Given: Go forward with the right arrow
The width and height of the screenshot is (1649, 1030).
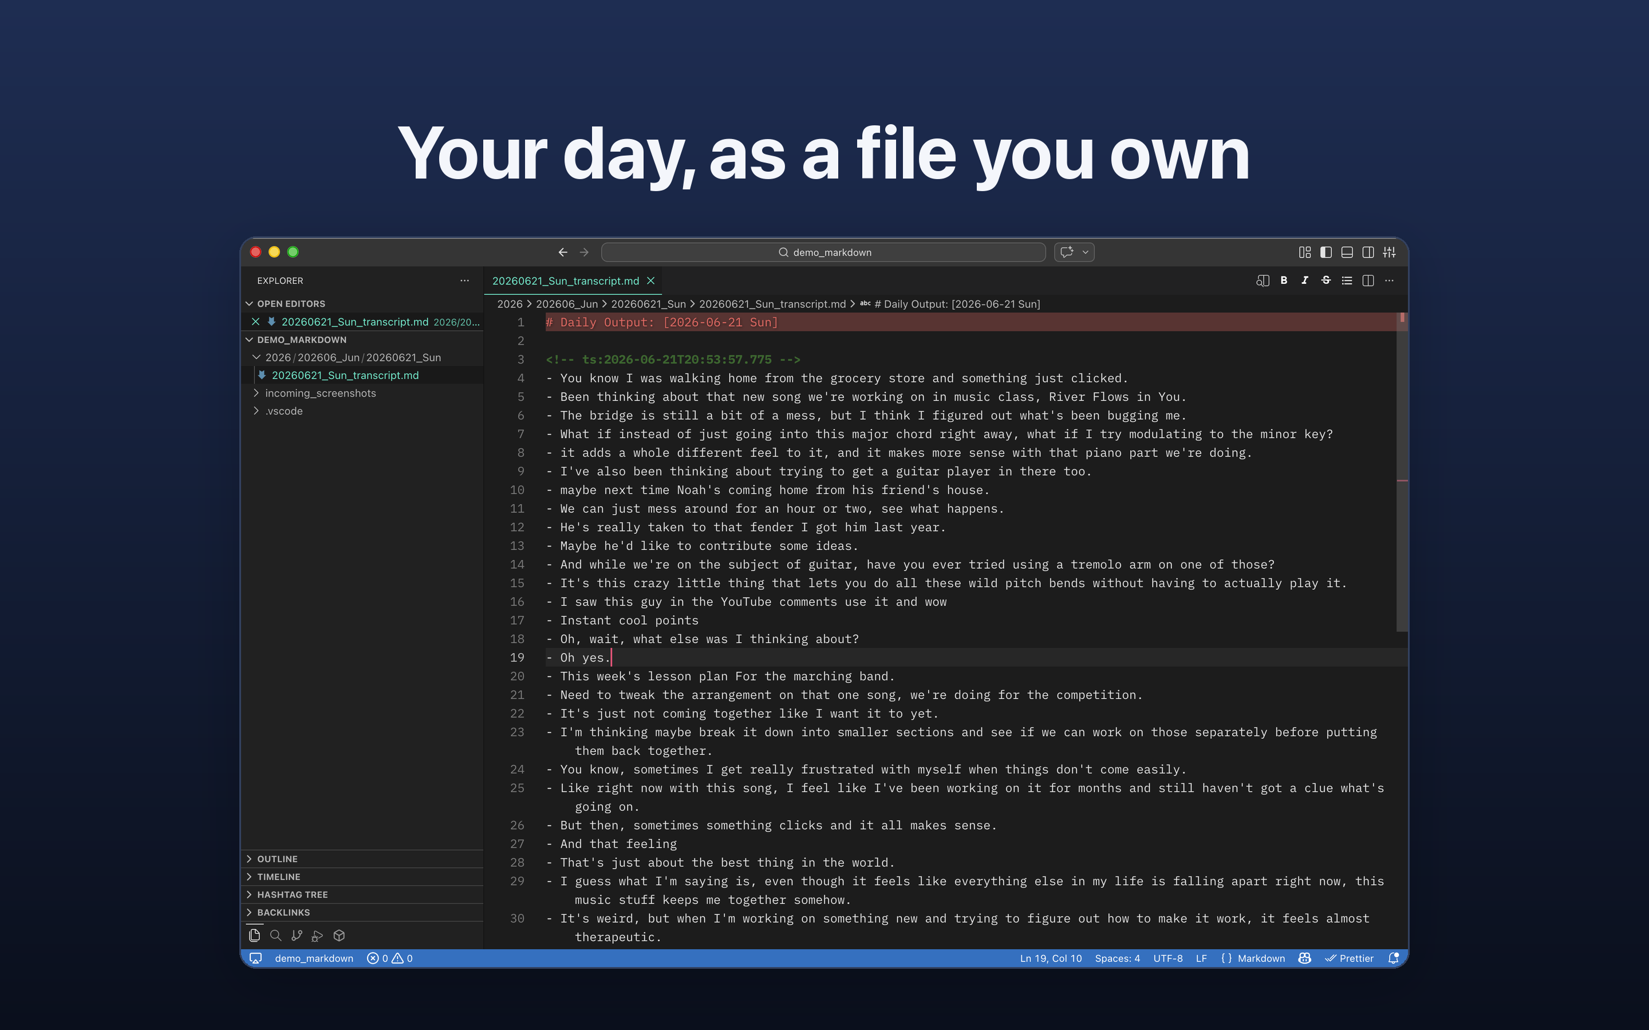Looking at the screenshot, I should 584,252.
